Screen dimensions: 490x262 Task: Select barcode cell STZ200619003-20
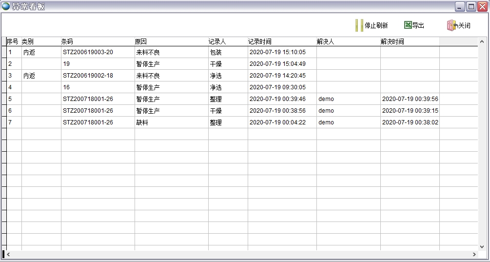click(x=88, y=52)
